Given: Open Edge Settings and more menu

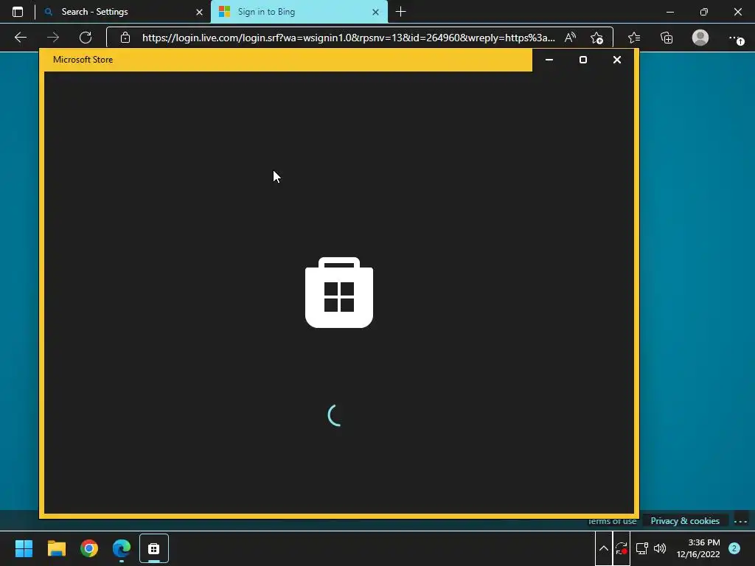Looking at the screenshot, I should point(737,38).
